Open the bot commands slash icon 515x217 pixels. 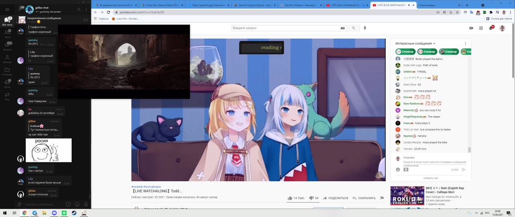tap(68, 205)
